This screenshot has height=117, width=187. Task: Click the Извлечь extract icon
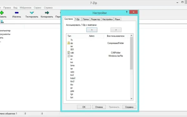click(x=17, y=13)
